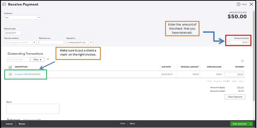Uncheck the Invoice # 1038 checkbox
Screen dimensions: 257x128
click(10, 74)
